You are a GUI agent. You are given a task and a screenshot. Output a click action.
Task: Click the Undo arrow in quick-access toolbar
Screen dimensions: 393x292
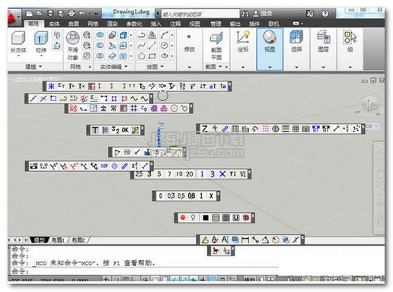click(x=81, y=13)
